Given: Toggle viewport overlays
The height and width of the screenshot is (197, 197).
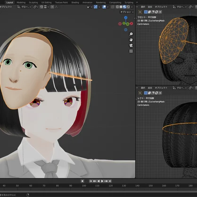Looking at the screenshot, I should (x=104, y=7).
